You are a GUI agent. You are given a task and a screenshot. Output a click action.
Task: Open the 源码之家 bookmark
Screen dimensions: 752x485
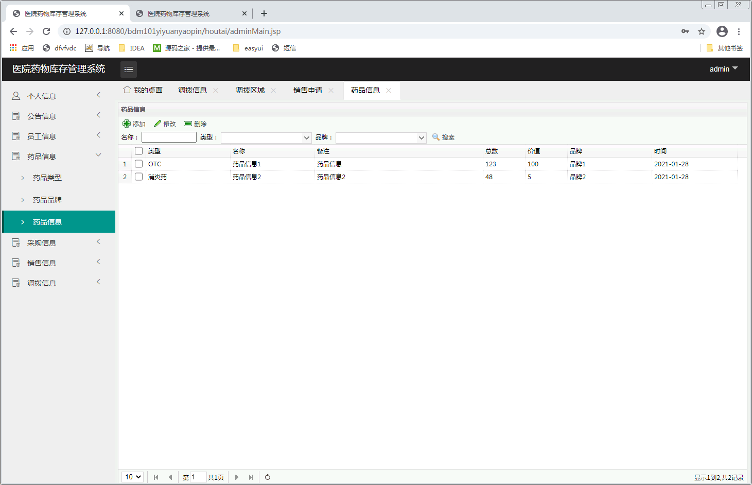(186, 48)
